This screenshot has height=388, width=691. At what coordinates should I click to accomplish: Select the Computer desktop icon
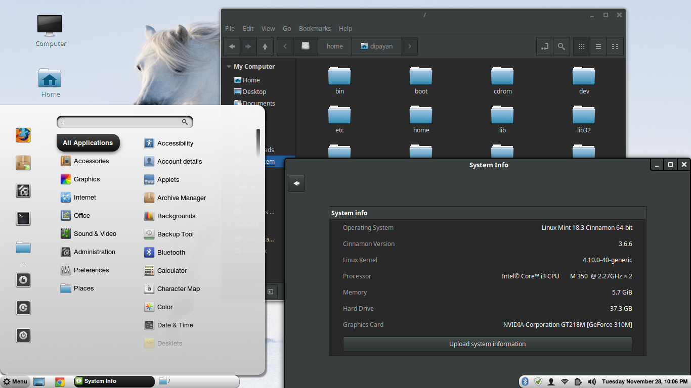point(50,31)
